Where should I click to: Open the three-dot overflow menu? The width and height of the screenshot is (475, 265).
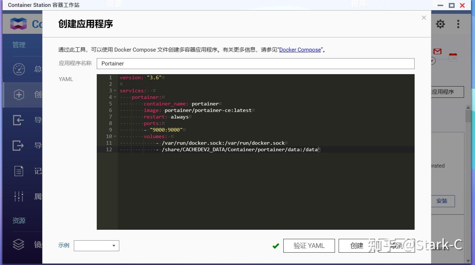point(458,24)
